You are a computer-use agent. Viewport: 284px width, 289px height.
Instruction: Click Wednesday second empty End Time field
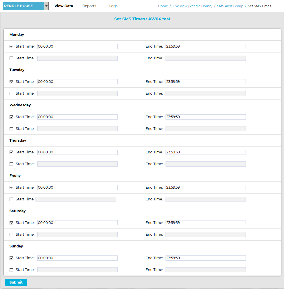(206, 129)
